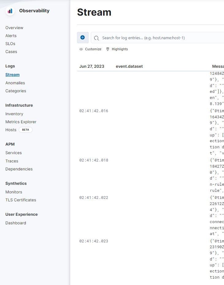
Task: Open Dashboard under User Experience
Action: pos(16,223)
